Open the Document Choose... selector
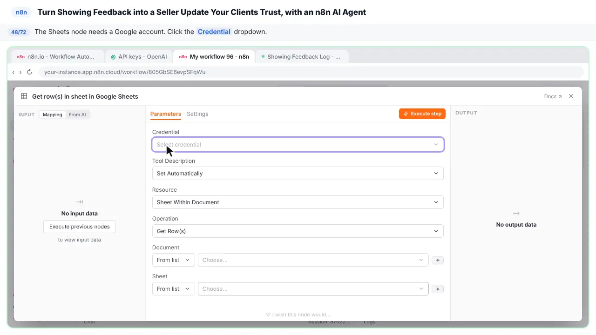 [313, 260]
